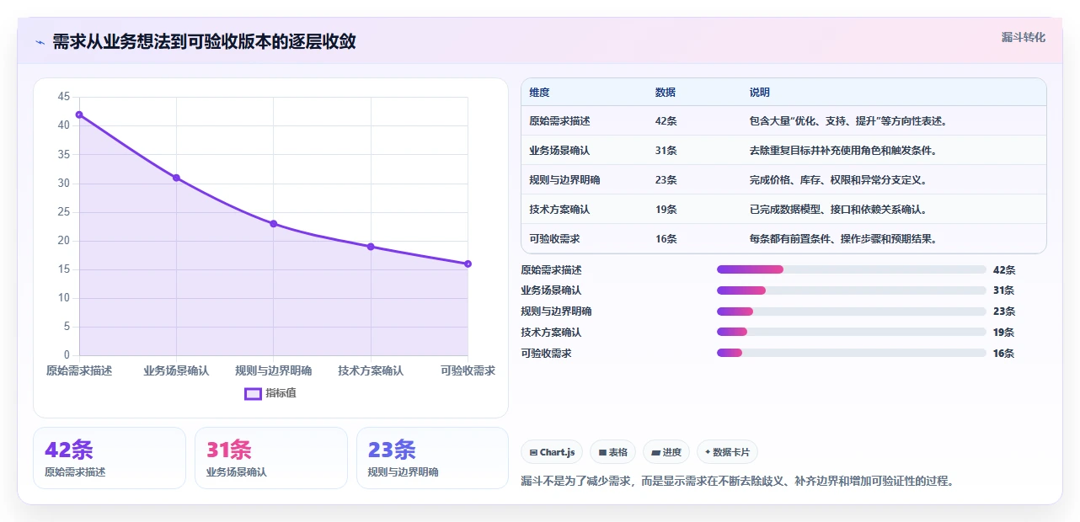Click the x-axis label 可验收需求
This screenshot has width=1080, height=522.
point(468,370)
